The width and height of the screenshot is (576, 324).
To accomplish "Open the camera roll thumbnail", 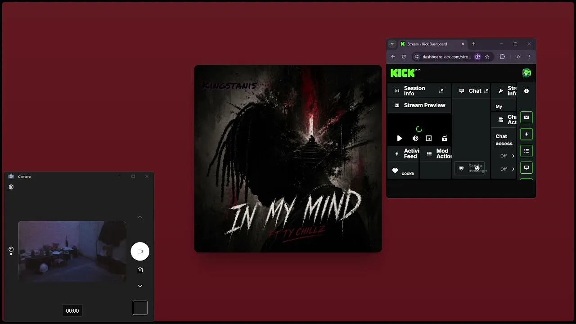I will (140, 308).
